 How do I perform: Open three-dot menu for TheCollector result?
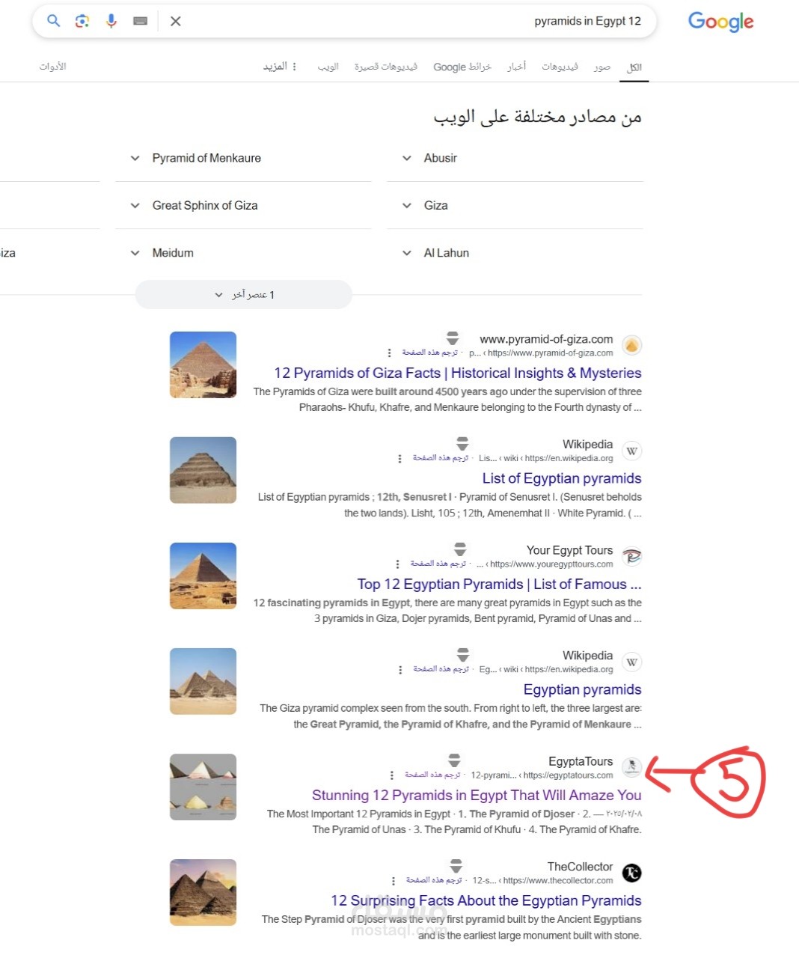394,881
